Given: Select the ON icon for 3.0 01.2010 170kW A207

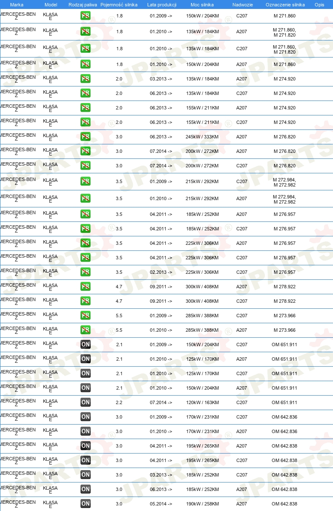Looking at the screenshot, I should point(86,431).
